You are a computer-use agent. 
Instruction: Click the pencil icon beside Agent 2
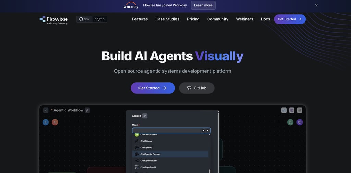pos(145,116)
